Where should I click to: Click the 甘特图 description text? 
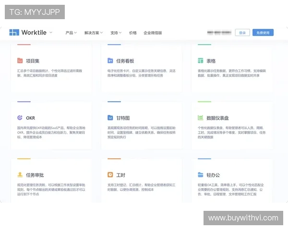tap(142, 132)
